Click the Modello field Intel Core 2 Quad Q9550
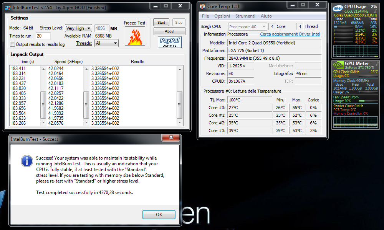The height and width of the screenshot is (230, 384). click(274, 43)
